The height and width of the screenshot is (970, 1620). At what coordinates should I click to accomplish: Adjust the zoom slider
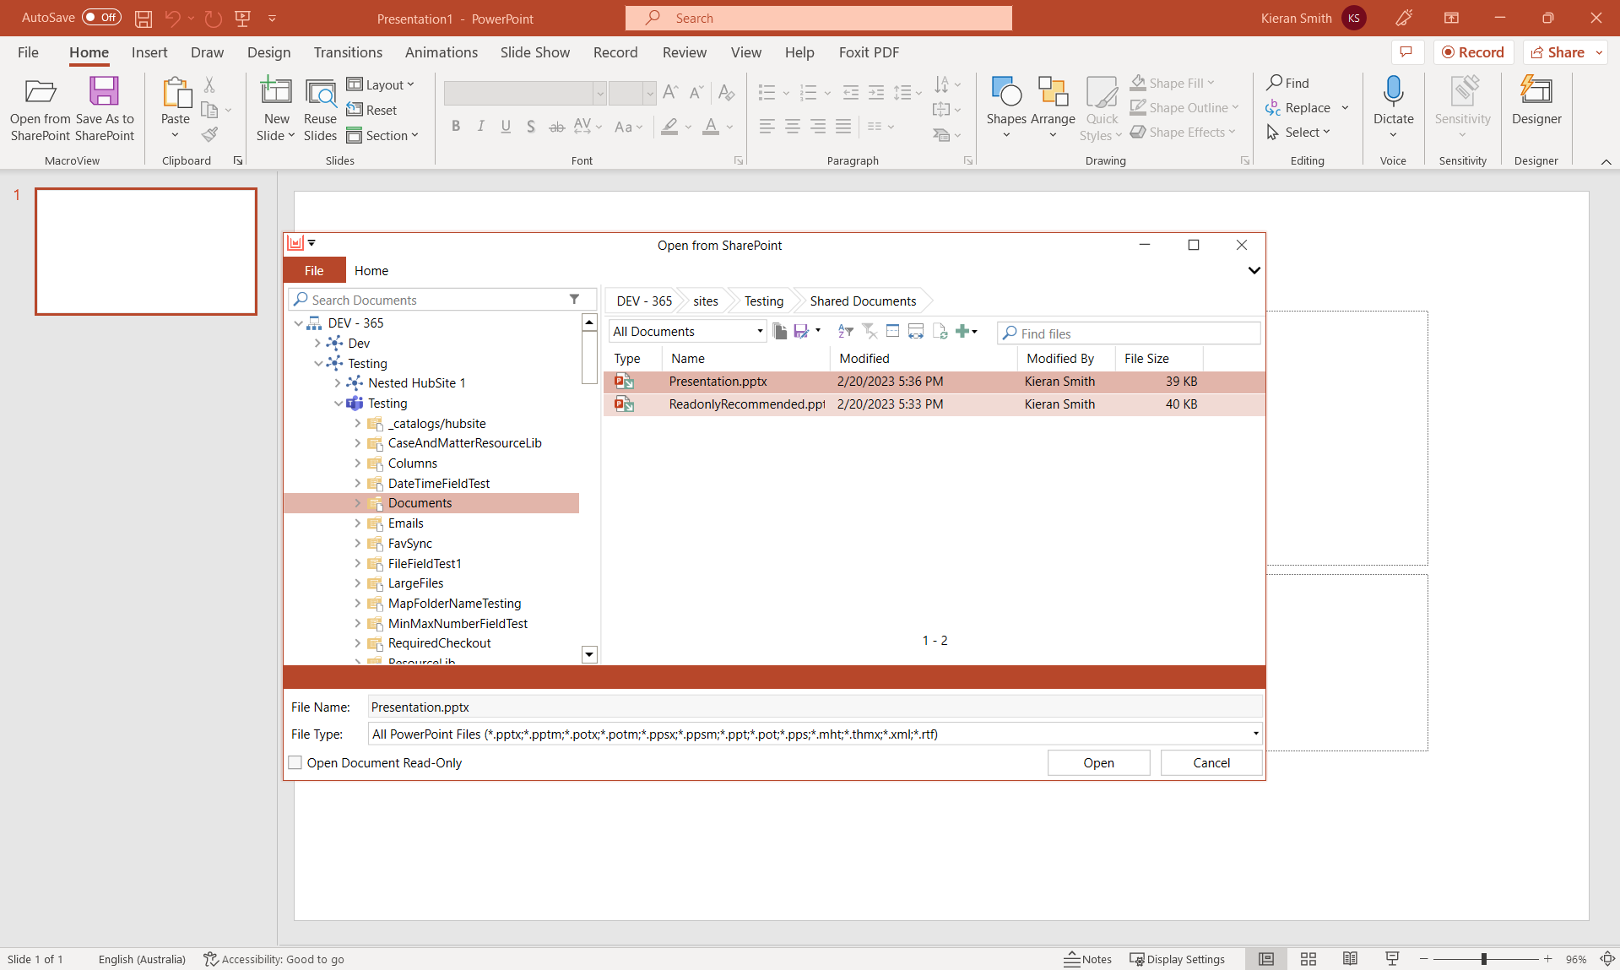click(x=1483, y=959)
